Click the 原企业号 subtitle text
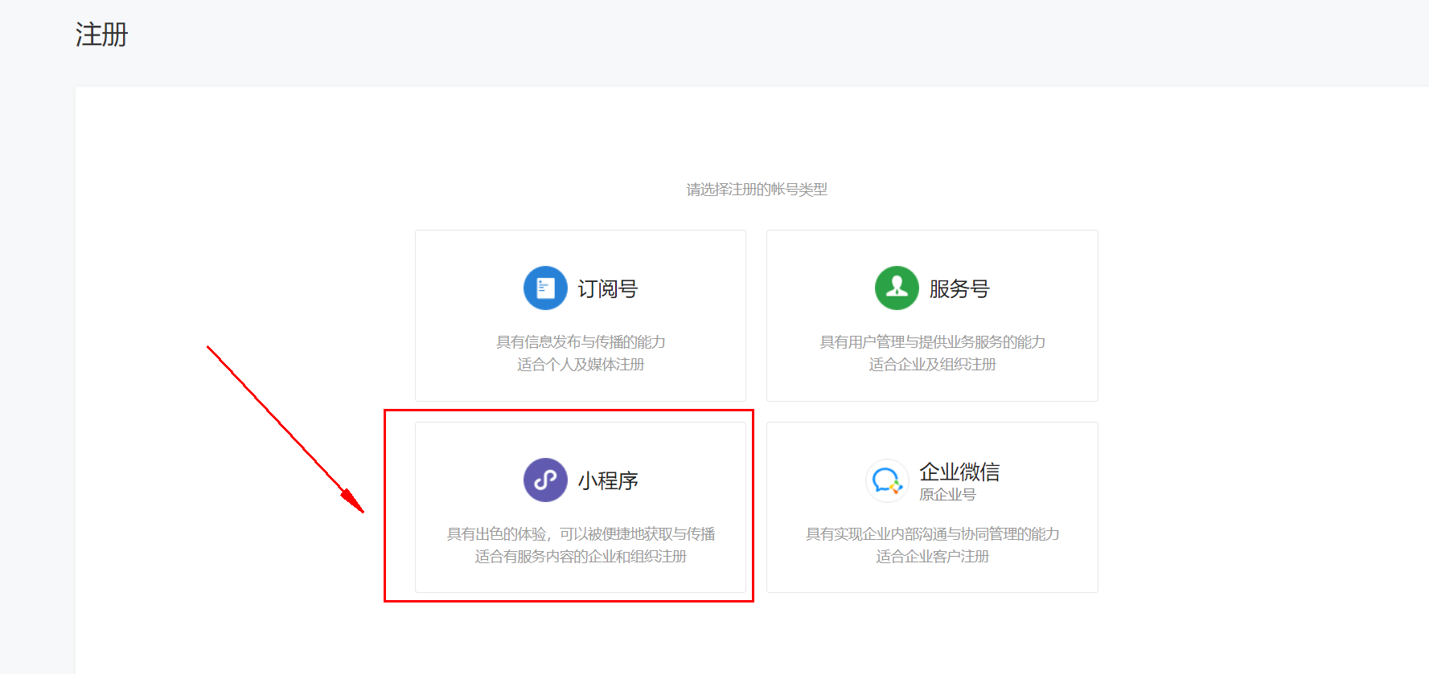 point(947,495)
